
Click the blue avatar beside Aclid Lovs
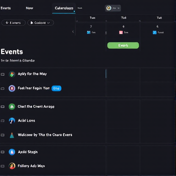(x=12, y=121)
